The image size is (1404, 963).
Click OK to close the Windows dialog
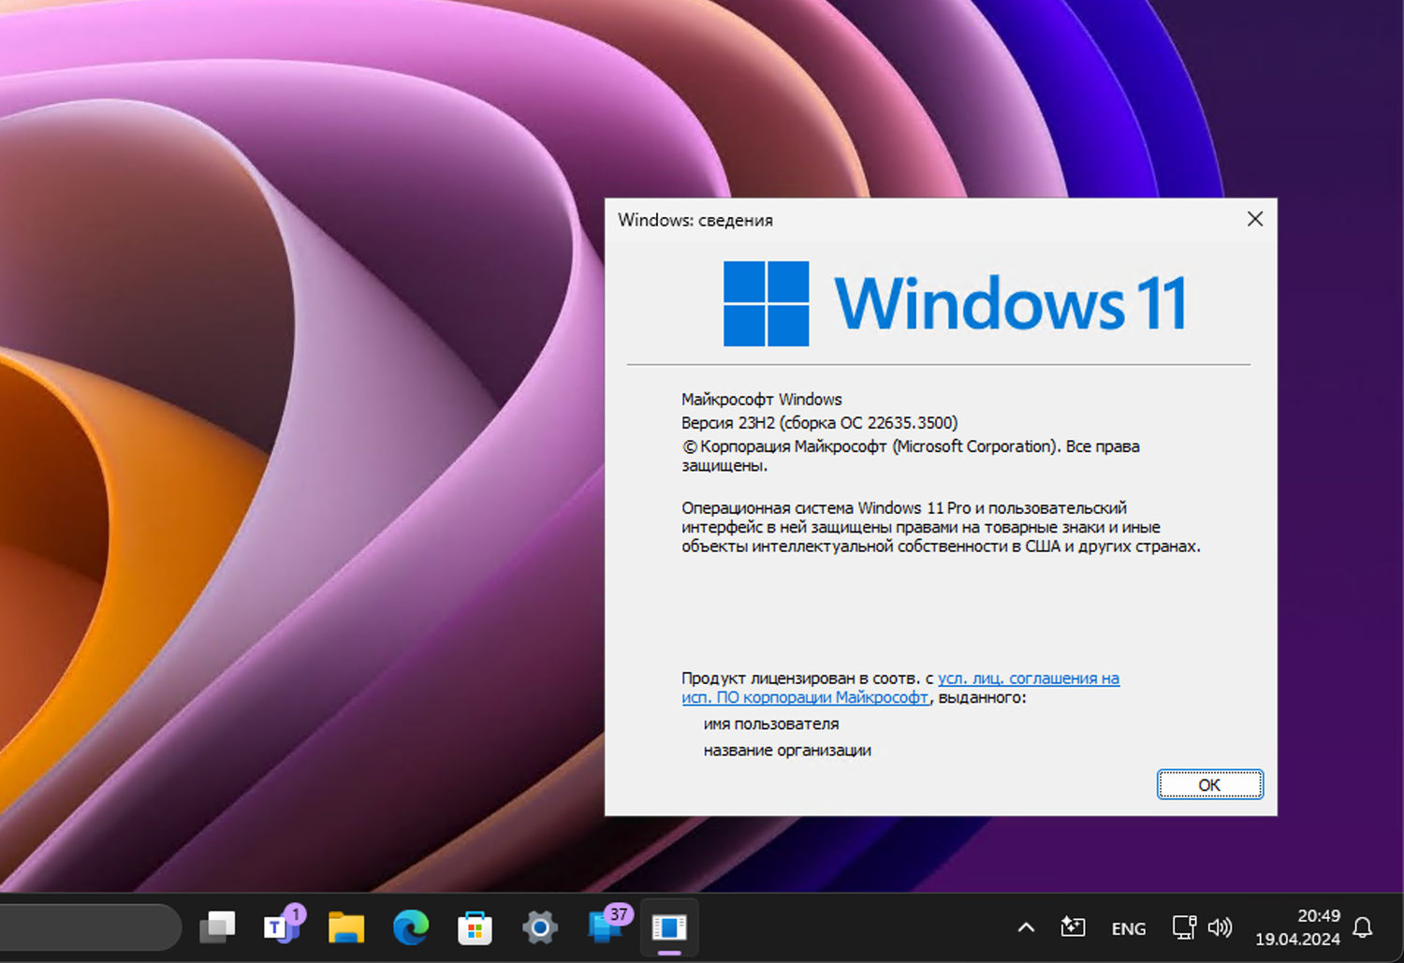tap(1209, 784)
